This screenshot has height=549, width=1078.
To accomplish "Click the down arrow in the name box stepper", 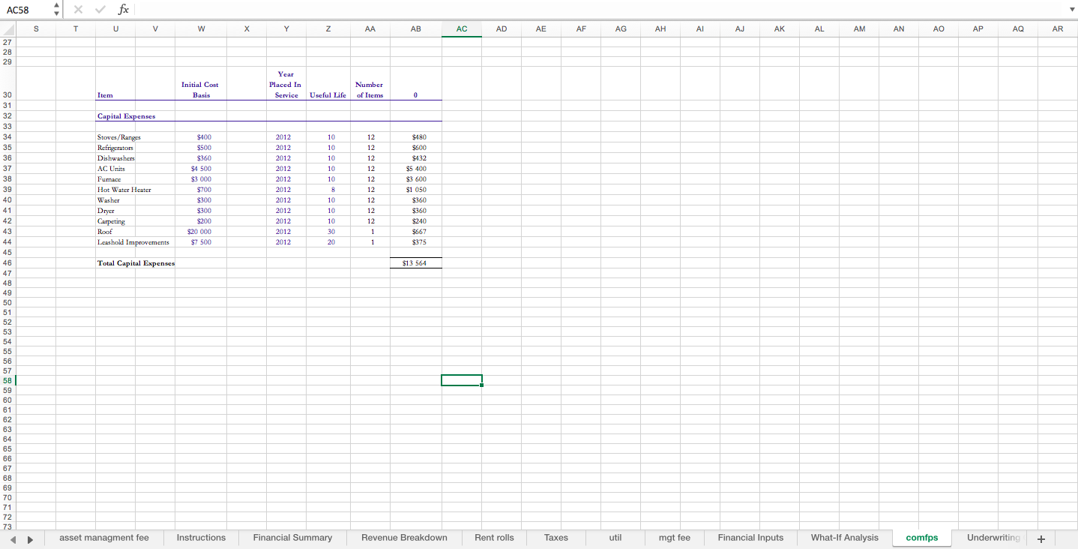I will [x=56, y=13].
